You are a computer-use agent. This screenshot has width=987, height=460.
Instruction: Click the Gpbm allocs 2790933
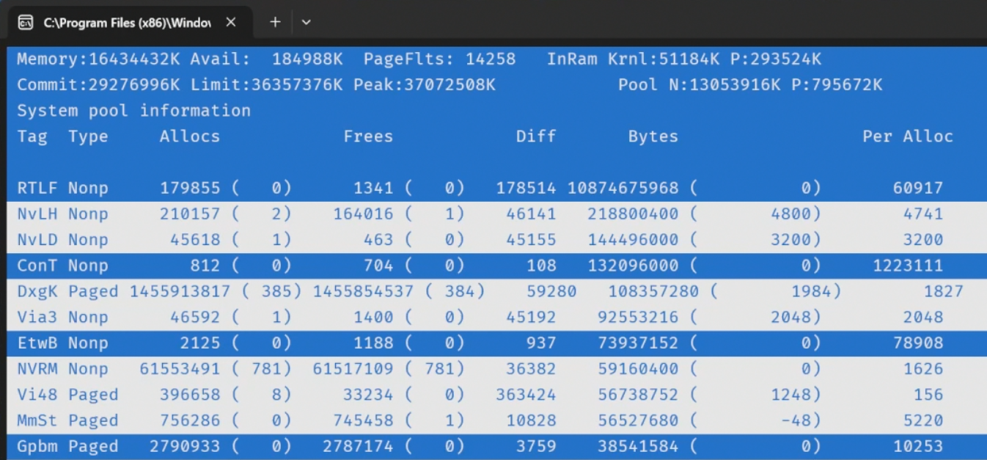(185, 446)
